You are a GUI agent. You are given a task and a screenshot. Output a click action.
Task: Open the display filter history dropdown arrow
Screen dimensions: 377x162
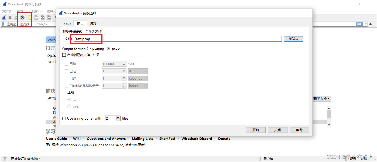pyautogui.click(x=366, y=24)
